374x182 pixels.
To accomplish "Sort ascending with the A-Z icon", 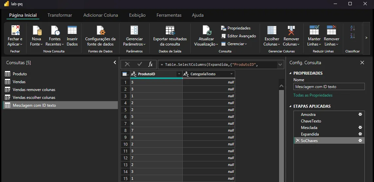I will 352,28.
